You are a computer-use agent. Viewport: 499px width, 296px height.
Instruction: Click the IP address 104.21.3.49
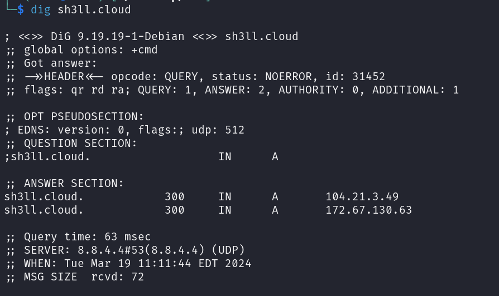pos(362,197)
